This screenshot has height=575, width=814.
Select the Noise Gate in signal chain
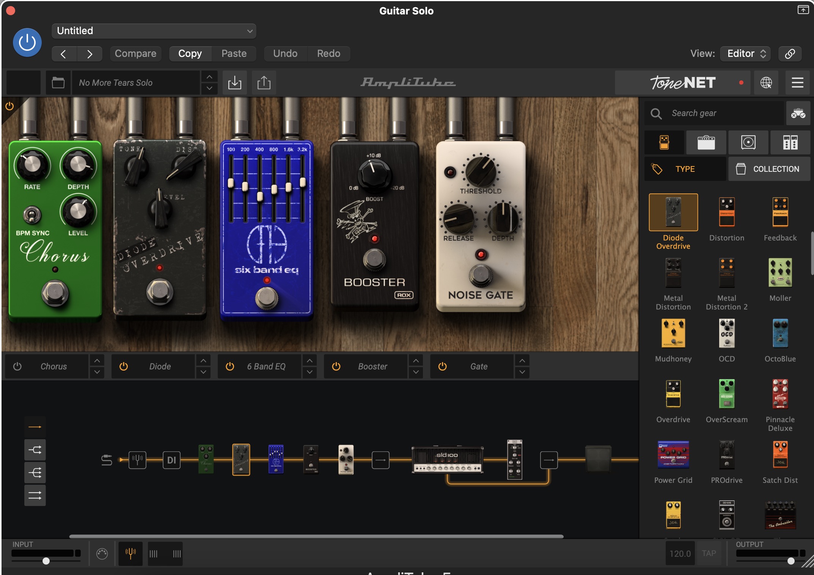pyautogui.click(x=346, y=459)
